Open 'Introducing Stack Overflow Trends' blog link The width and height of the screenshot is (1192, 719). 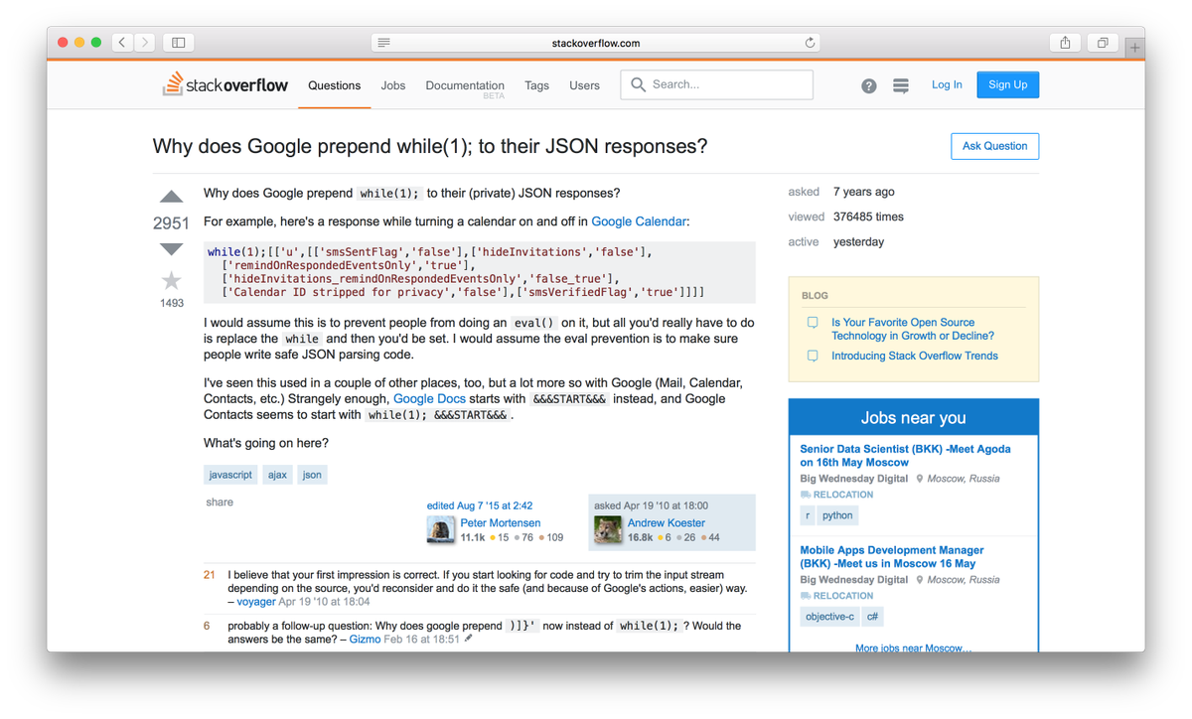[x=915, y=356]
